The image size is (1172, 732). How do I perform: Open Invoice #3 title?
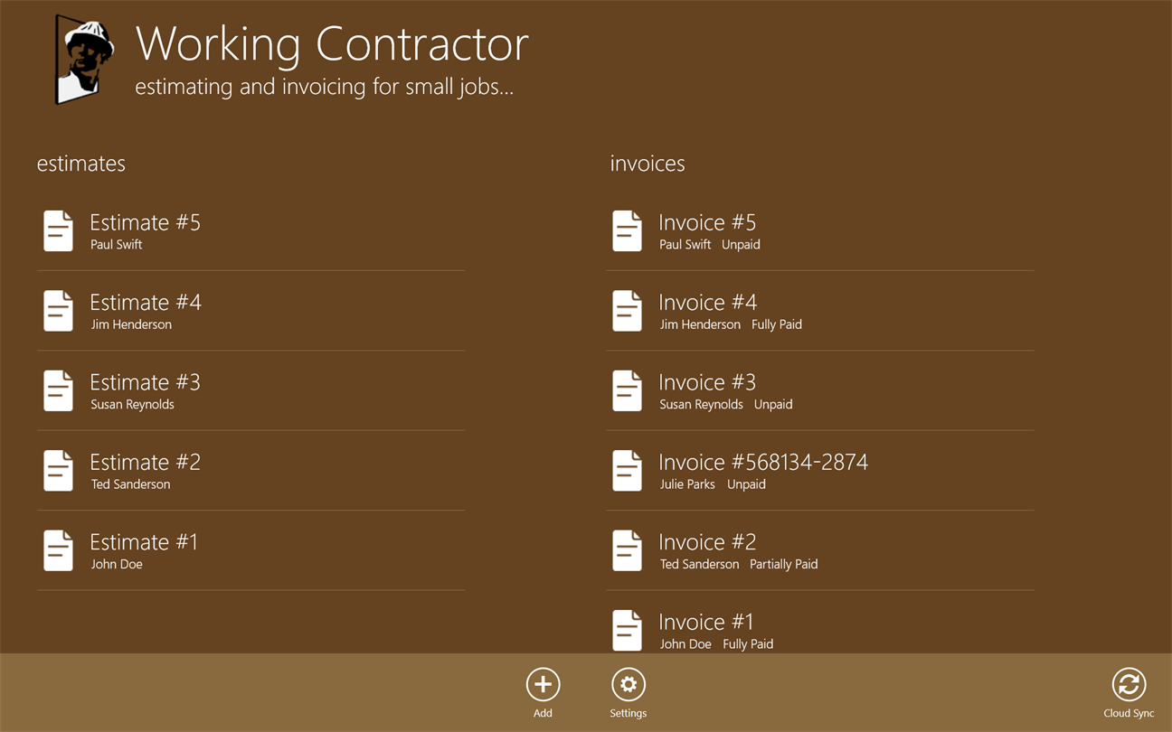707,382
